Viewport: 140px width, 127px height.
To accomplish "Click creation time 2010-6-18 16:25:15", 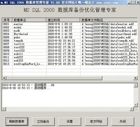I will point(61,64).
